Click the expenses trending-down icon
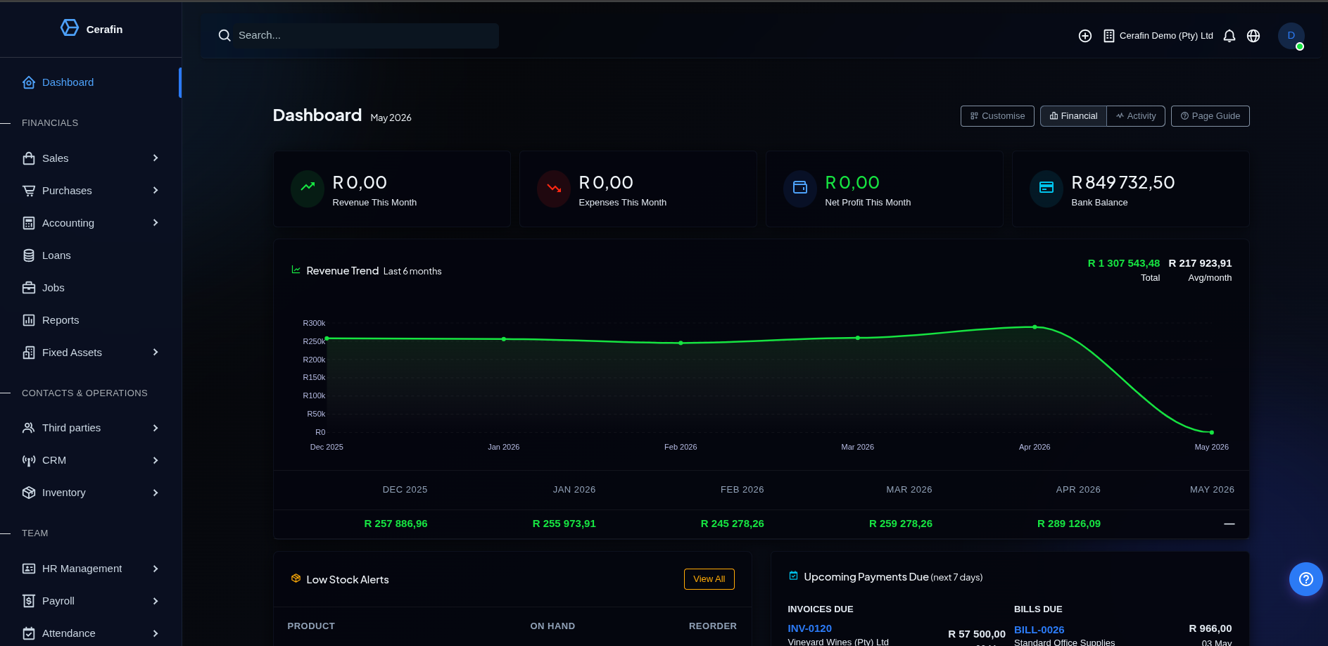Screen dimensions: 1328x646 (554, 189)
